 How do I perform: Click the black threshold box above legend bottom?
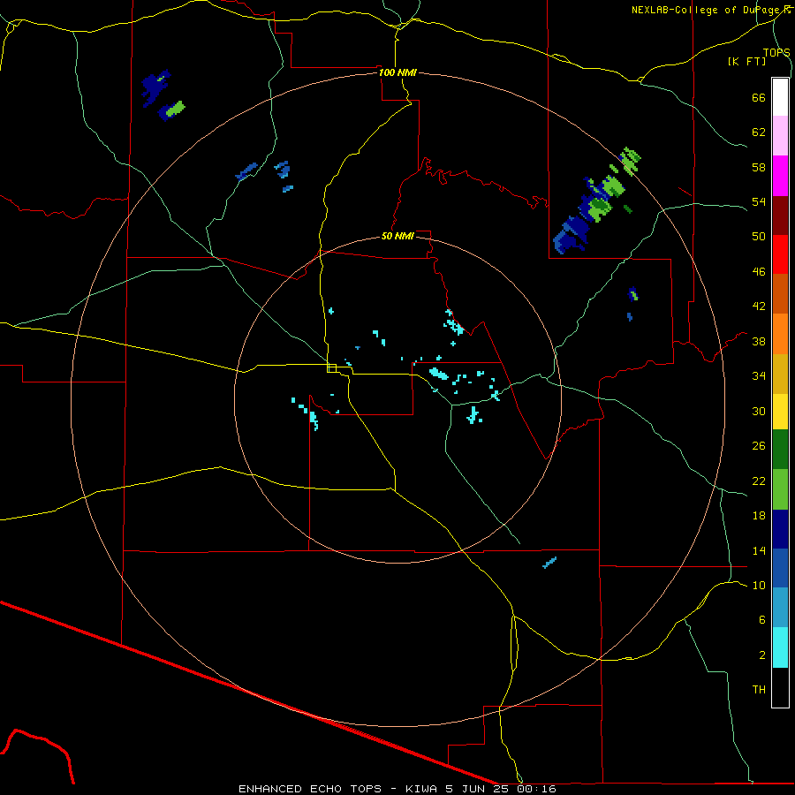pyautogui.click(x=780, y=687)
